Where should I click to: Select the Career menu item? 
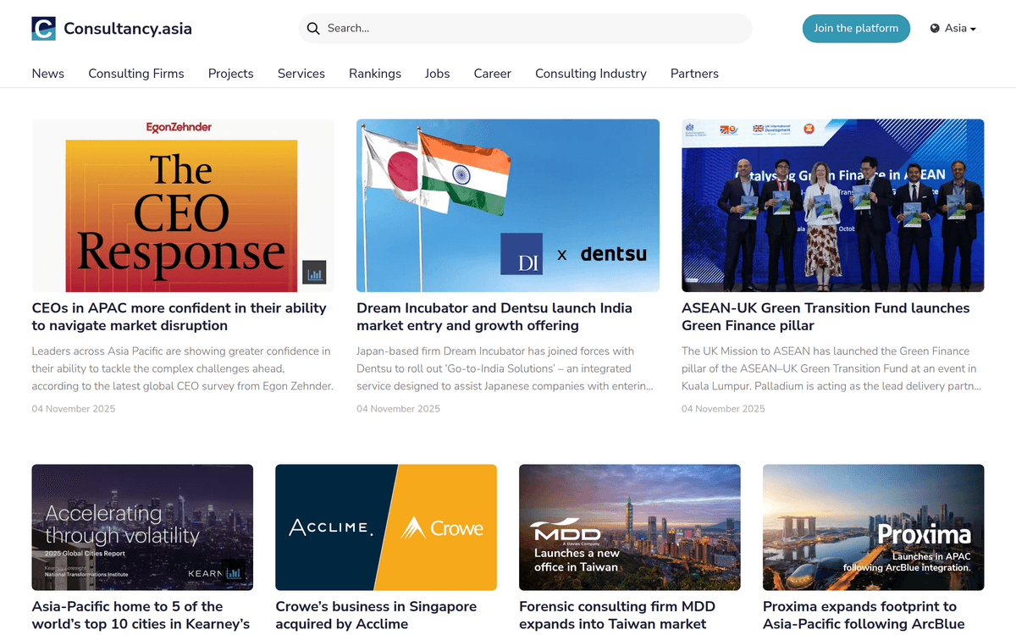[492, 74]
